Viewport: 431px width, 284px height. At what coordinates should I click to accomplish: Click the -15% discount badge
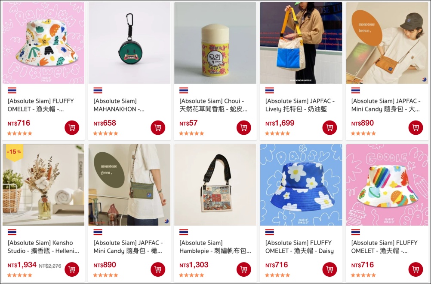point(14,152)
